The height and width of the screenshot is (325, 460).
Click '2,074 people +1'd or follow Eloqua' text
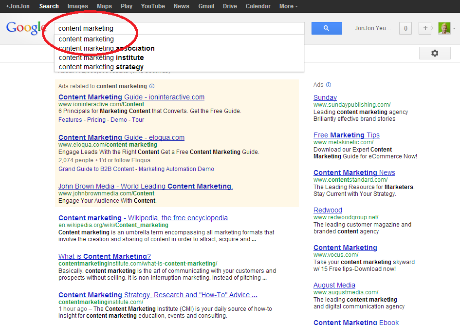(104, 160)
